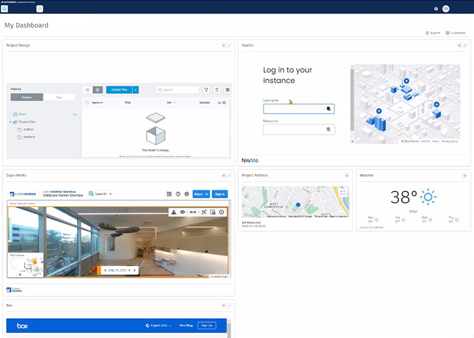474x338 pixels.
Task: Open the help icon in top bar
Action: 436,9
